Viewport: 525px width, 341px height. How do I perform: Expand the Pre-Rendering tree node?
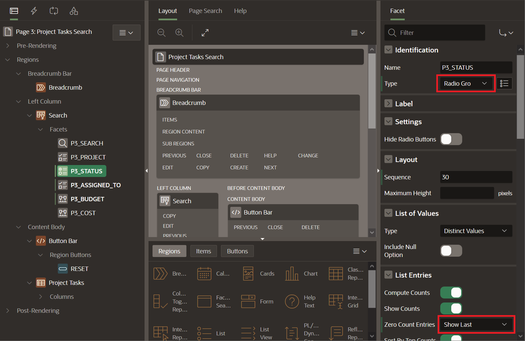(x=8, y=45)
